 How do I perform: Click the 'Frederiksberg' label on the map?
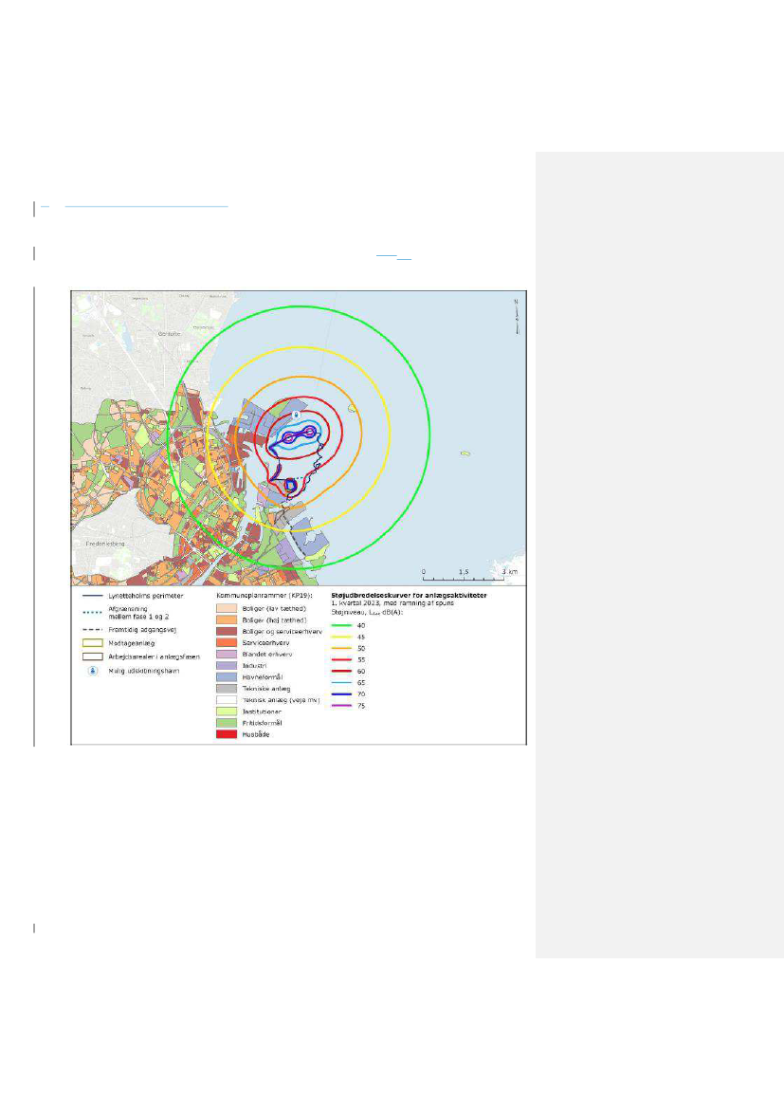[105, 544]
